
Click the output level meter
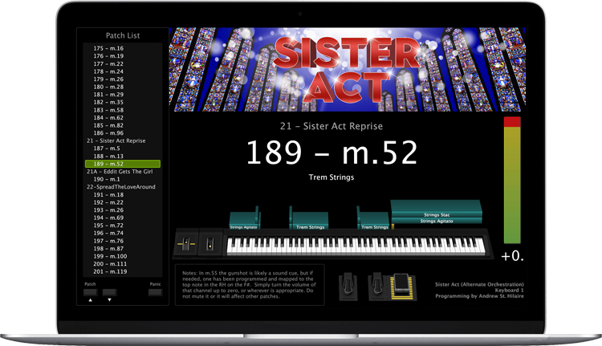(512, 180)
